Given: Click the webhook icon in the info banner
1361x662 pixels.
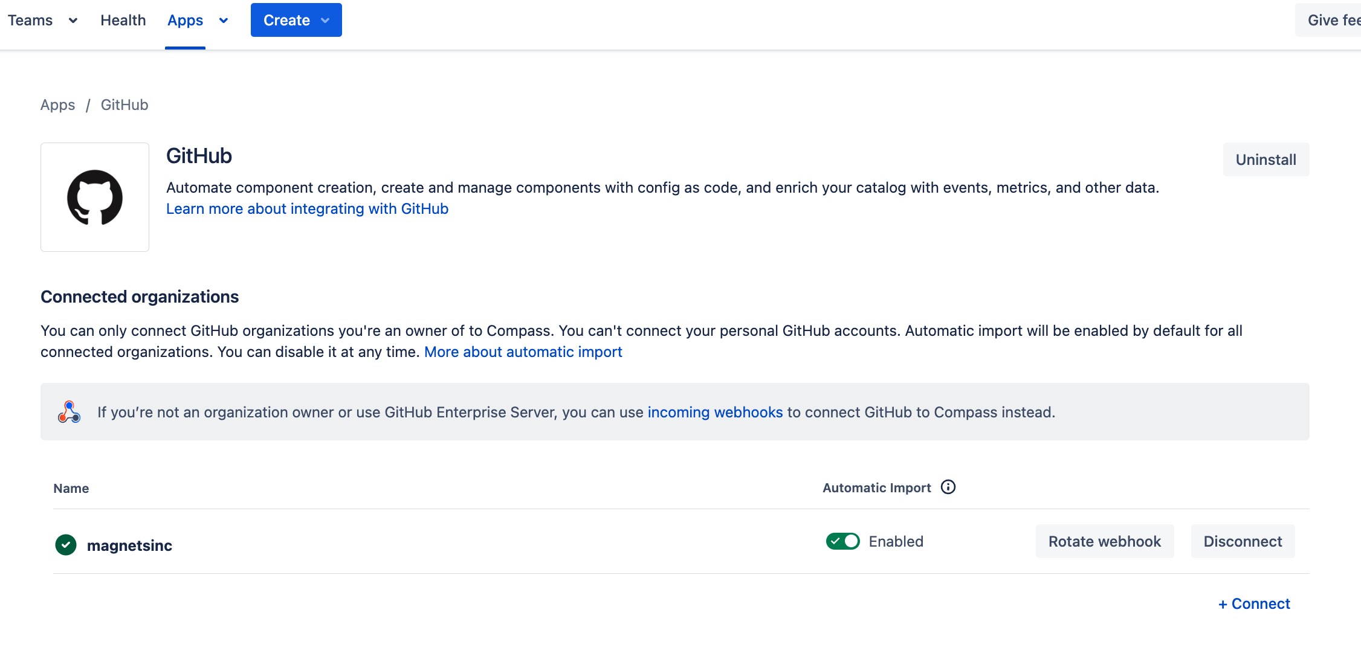Looking at the screenshot, I should tap(69, 412).
